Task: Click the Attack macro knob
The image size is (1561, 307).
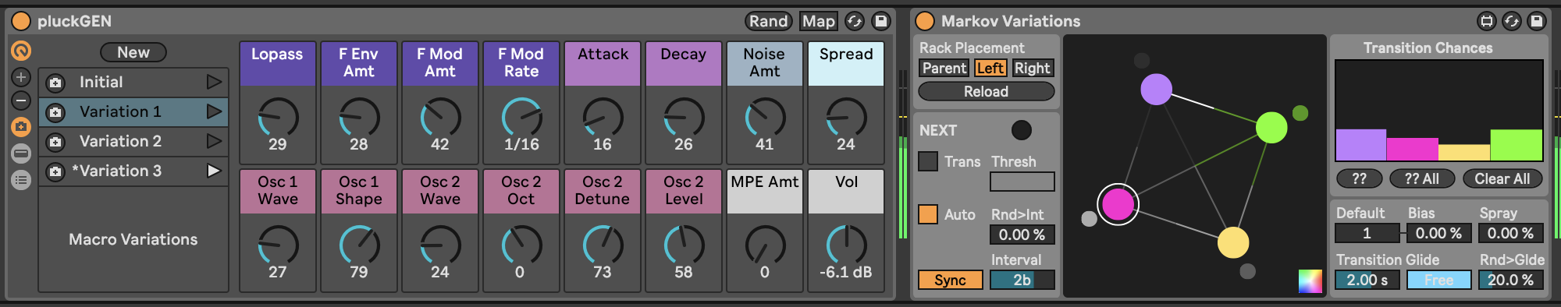Action: 603,118
